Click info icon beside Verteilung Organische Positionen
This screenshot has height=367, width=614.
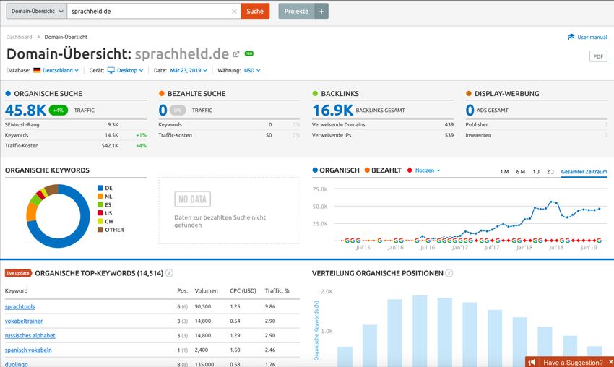(x=449, y=273)
